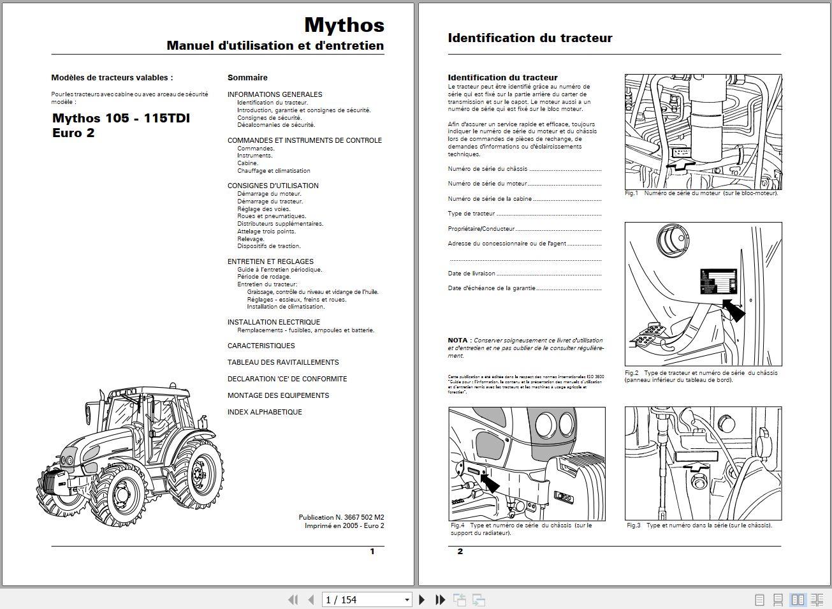Click 'Attelage trois points.' summary item
The height and width of the screenshot is (609, 832).
266,231
